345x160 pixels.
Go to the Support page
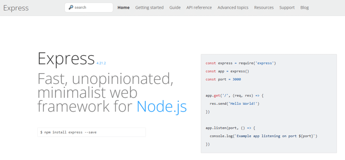(x=287, y=7)
